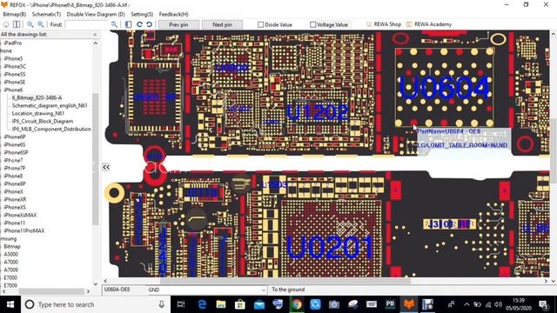Click the REFOX fox icon in taskbar

click(409, 304)
